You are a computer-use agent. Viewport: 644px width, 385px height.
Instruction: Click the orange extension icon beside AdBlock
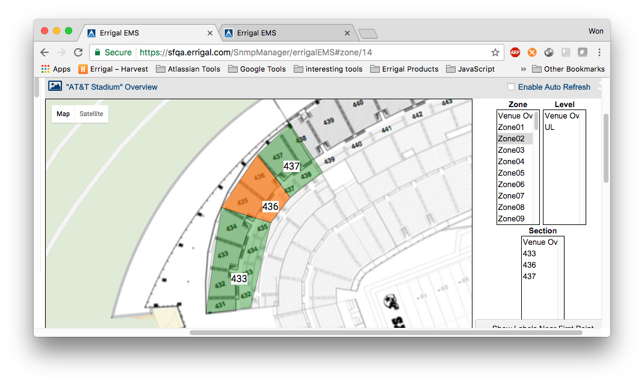pos(531,52)
